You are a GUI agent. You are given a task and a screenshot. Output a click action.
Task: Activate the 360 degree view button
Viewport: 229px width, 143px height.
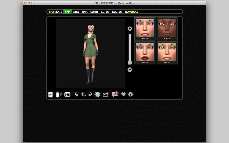coord(97,94)
